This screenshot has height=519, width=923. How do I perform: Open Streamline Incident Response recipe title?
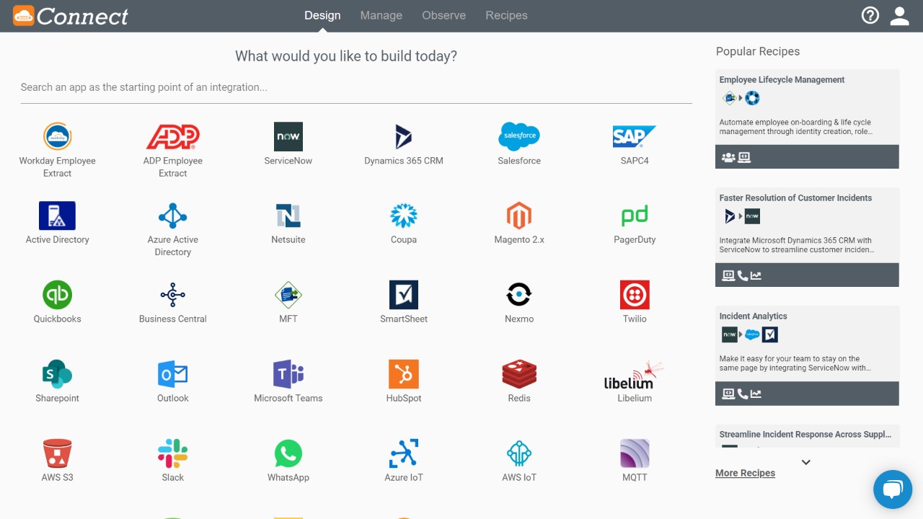click(x=805, y=435)
